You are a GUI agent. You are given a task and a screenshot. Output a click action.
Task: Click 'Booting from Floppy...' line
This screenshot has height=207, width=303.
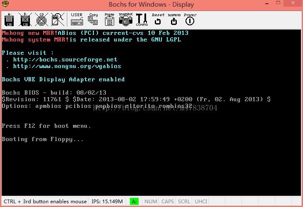pos(43,139)
